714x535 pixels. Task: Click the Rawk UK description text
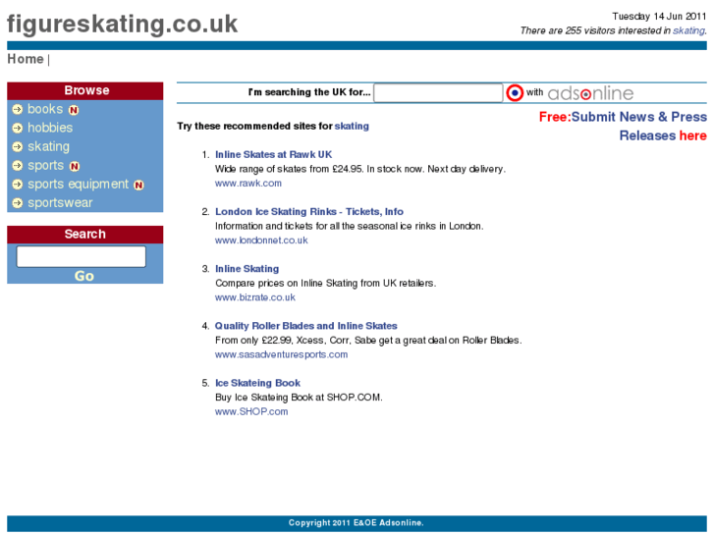coord(360,170)
